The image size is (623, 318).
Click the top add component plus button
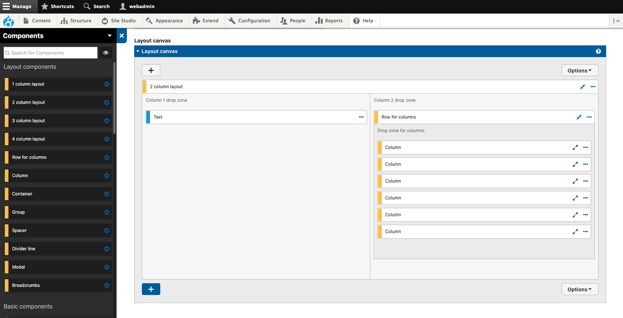click(151, 70)
